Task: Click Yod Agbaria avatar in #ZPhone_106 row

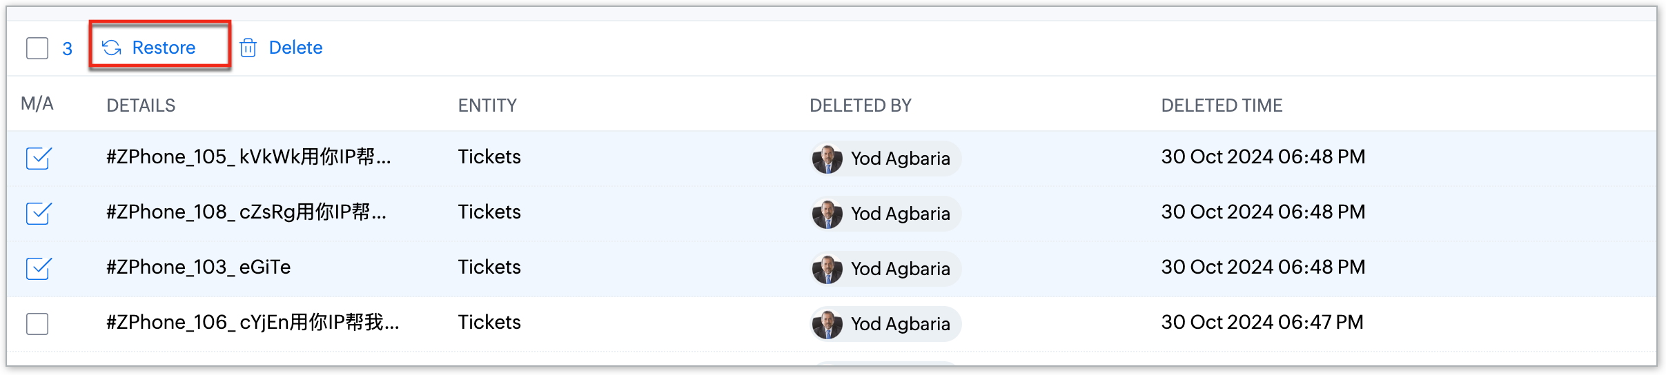Action: point(827,324)
